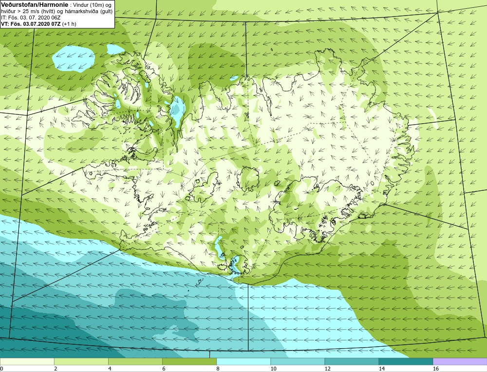Click the 0–2 m/s pale legend swatch
The width and height of the screenshot is (487, 372).
coord(27,362)
